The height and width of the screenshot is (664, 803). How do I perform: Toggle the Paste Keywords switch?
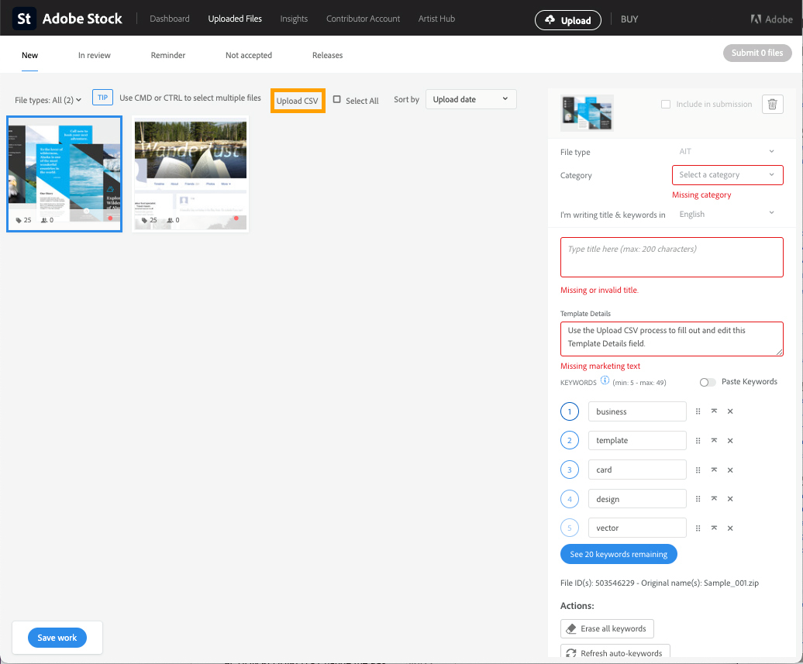pyautogui.click(x=707, y=382)
